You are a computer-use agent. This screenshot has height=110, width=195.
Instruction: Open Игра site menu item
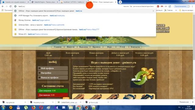(109, 47)
